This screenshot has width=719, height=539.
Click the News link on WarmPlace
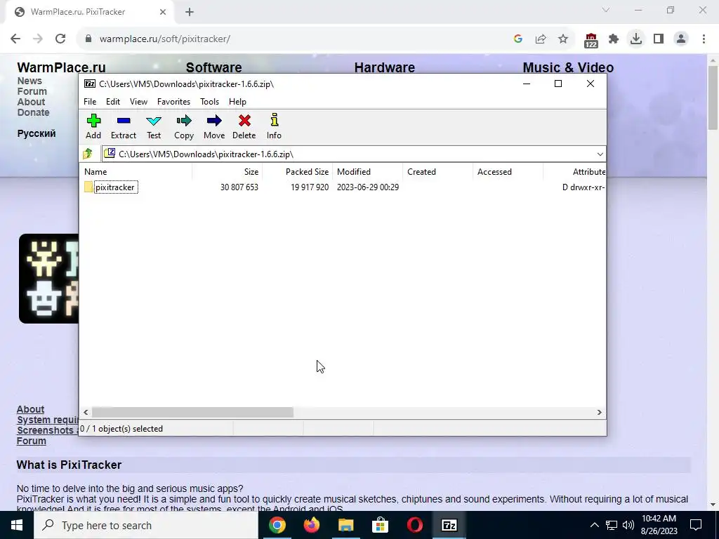point(29,81)
